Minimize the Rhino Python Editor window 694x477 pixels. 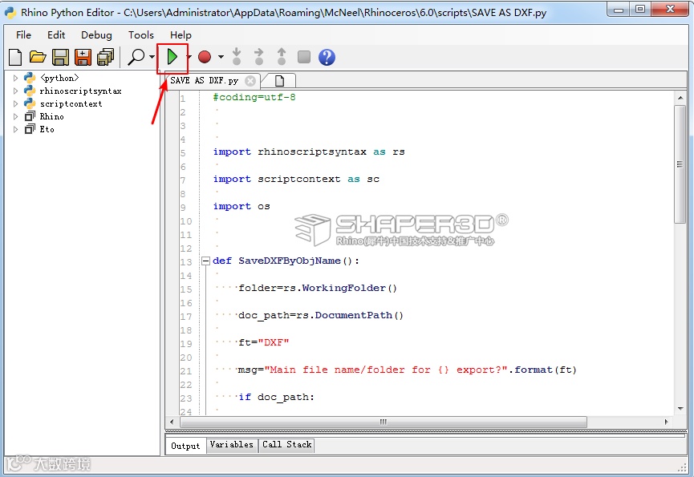pos(619,10)
